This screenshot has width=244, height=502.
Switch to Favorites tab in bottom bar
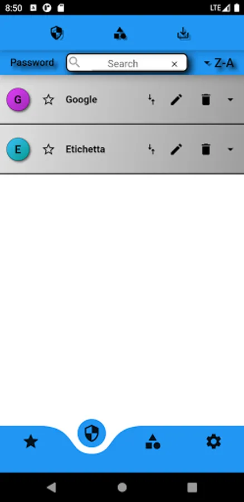coord(31,442)
